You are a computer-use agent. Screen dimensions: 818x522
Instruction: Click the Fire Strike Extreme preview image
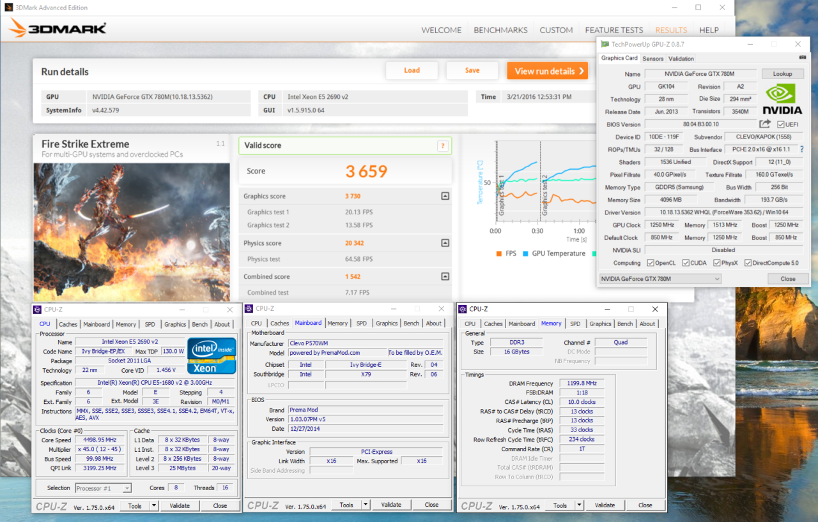click(132, 232)
